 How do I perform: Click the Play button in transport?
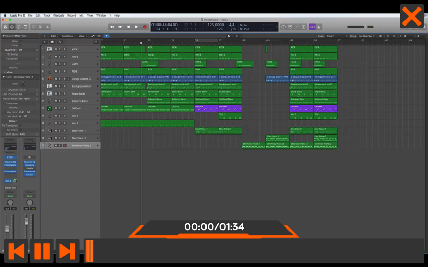(x=136, y=27)
